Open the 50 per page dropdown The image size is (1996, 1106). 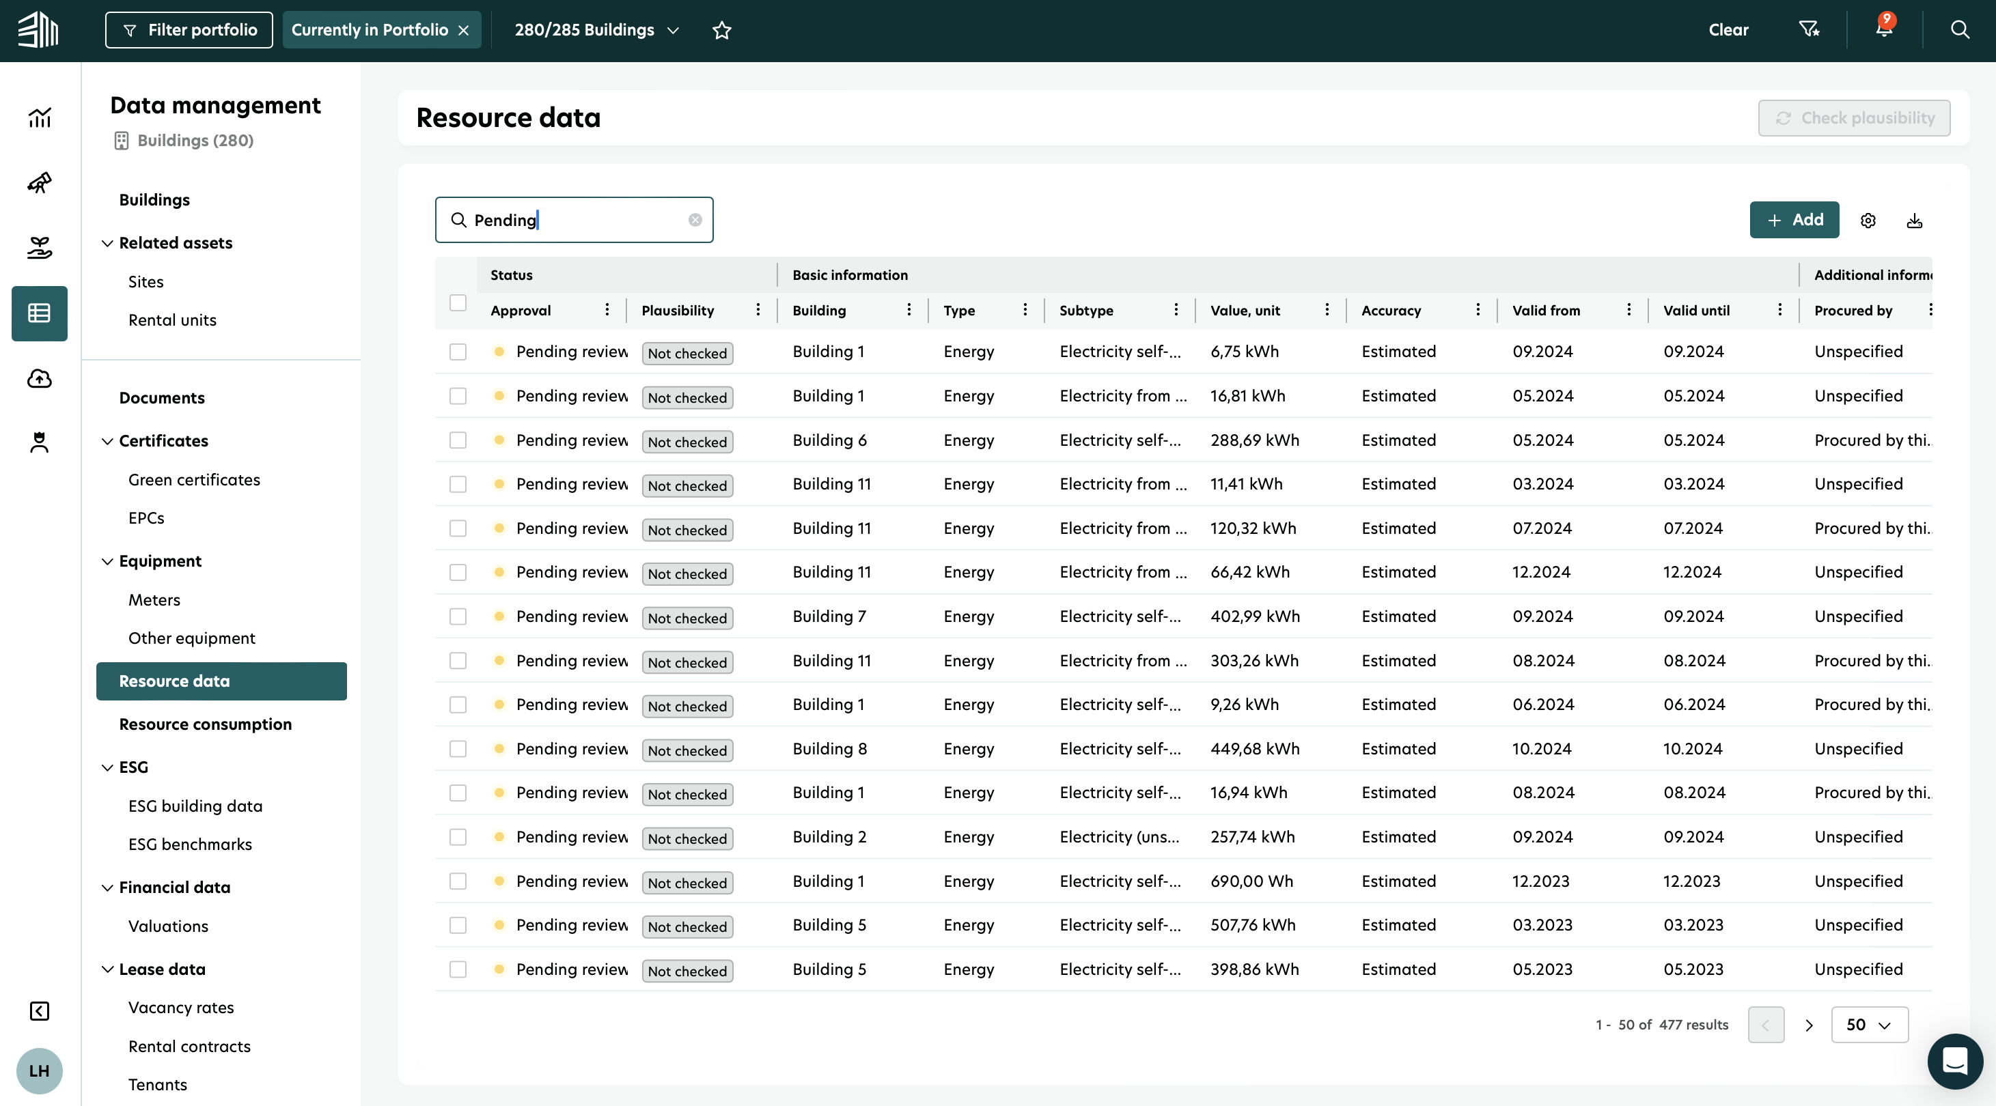[x=1869, y=1025]
